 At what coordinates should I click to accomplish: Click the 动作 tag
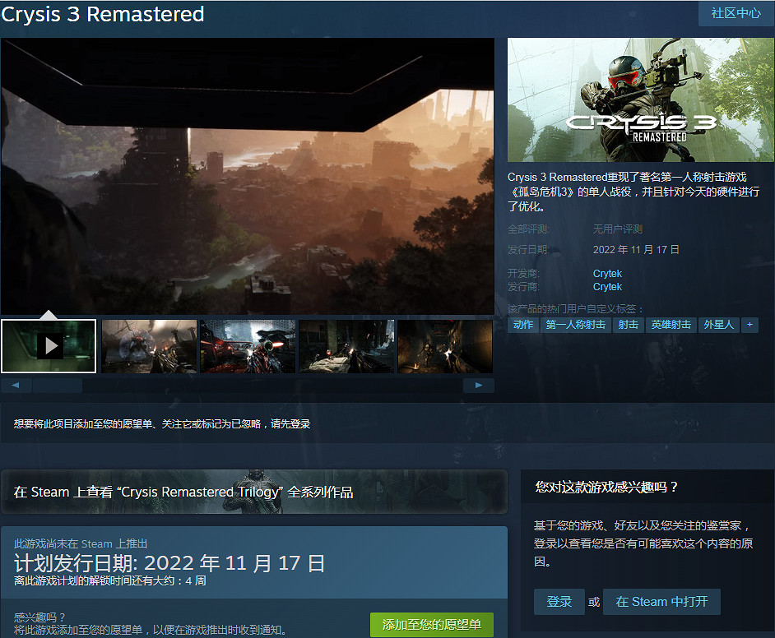523,325
